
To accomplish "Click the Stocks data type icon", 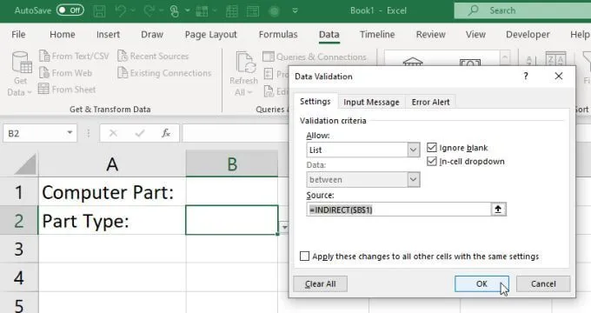I will pos(413,62).
